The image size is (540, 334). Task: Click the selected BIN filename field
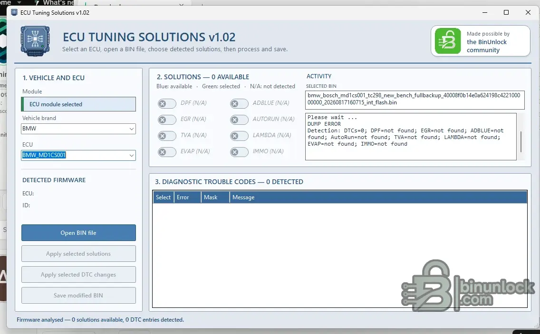click(x=415, y=100)
